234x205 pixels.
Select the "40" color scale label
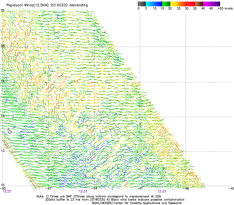[x=203, y=8]
